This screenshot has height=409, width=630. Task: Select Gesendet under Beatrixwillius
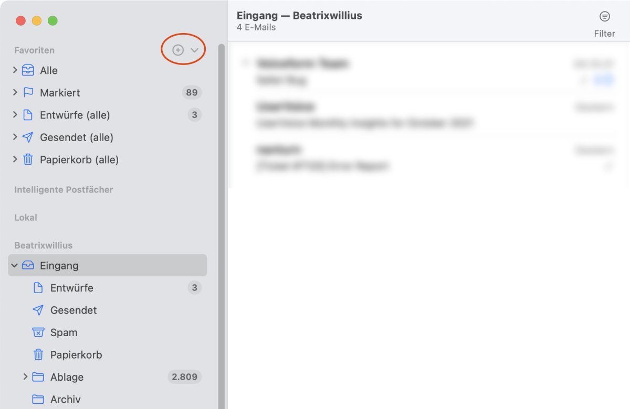tap(73, 310)
